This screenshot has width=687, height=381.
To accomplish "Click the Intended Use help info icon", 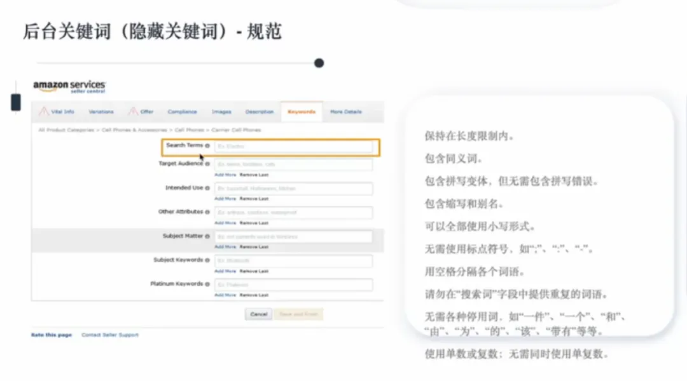I will click(207, 188).
